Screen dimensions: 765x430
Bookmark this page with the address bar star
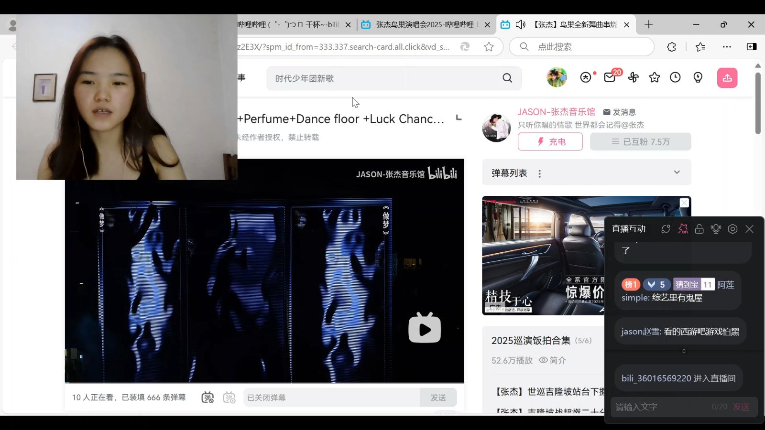[x=489, y=47]
